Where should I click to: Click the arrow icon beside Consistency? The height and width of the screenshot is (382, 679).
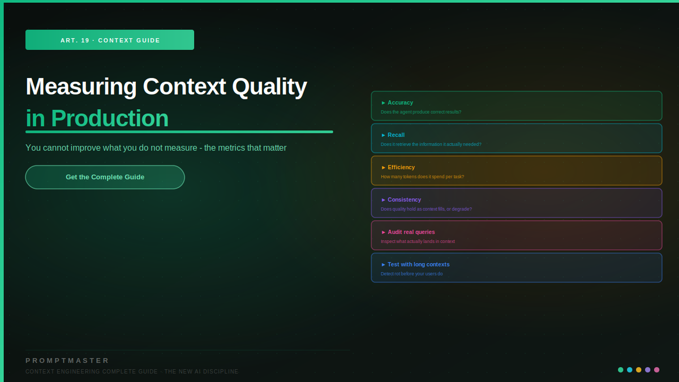(x=383, y=200)
